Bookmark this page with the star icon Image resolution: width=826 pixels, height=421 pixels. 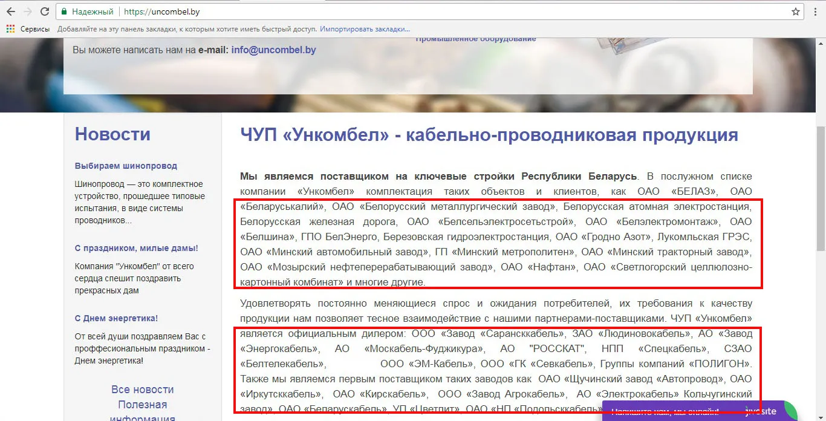(796, 11)
